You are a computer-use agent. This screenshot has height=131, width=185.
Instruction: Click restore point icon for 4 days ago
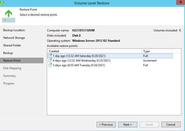(51, 61)
